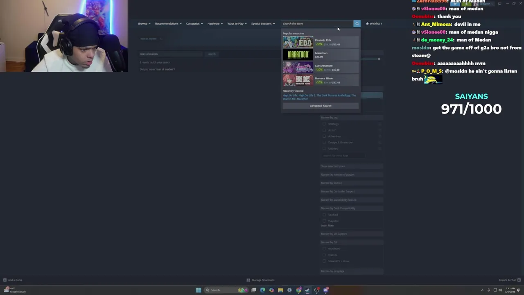The height and width of the screenshot is (295, 524).
Task: Open Task View from taskbar
Action: click(254, 290)
